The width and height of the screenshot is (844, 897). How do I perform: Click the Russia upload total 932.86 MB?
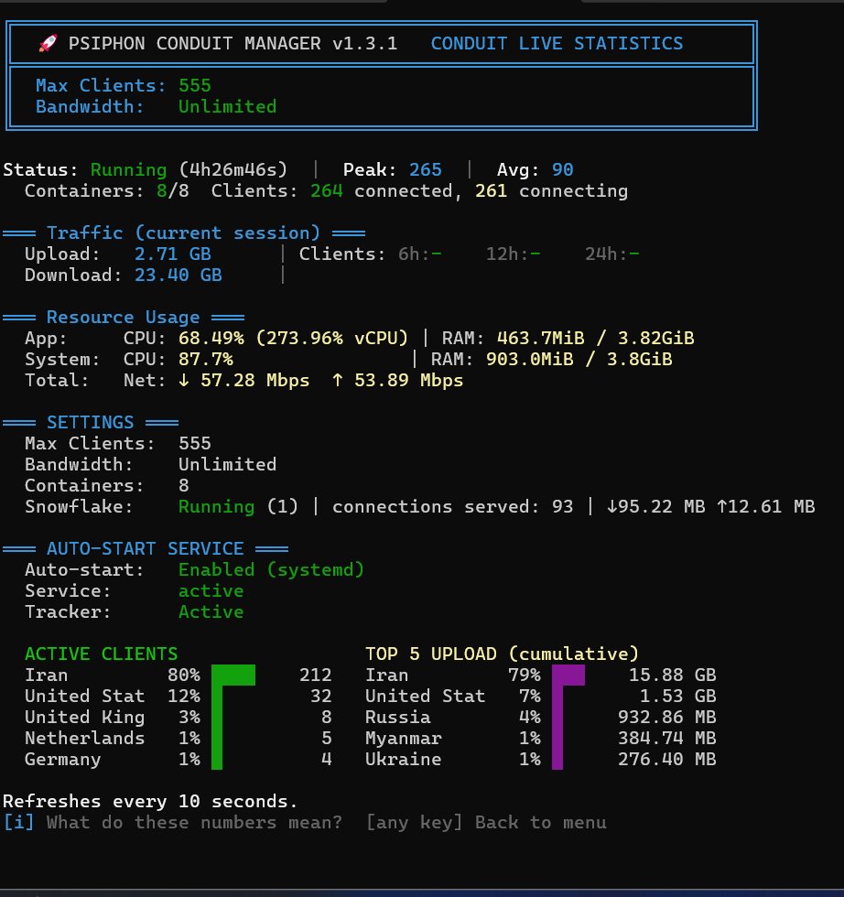tap(666, 718)
